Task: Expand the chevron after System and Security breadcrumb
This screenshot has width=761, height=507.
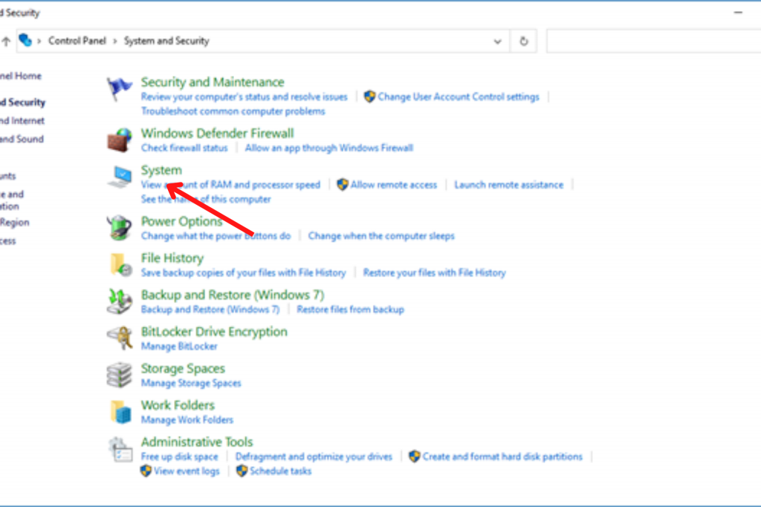Action: click(217, 41)
